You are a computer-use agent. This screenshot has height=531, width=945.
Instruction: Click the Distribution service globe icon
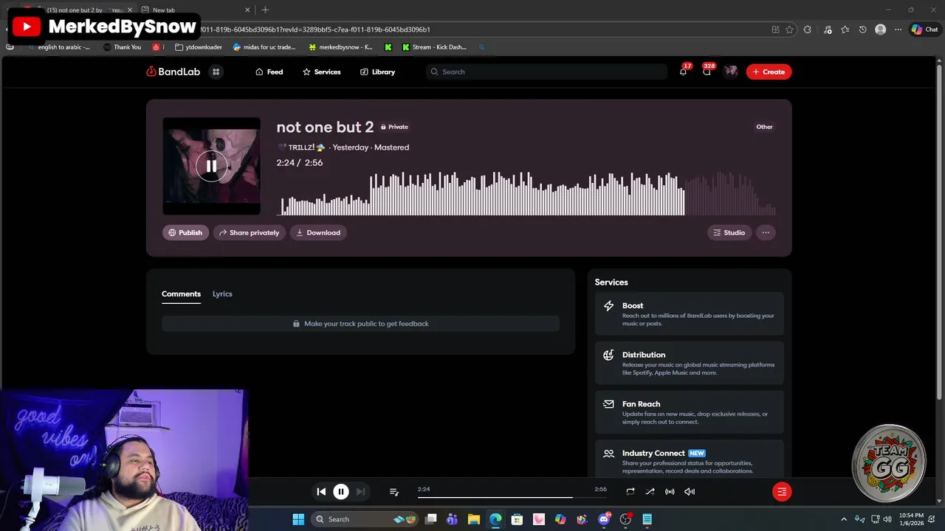608,355
